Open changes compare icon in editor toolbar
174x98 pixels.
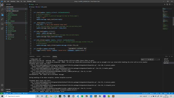(167, 4)
